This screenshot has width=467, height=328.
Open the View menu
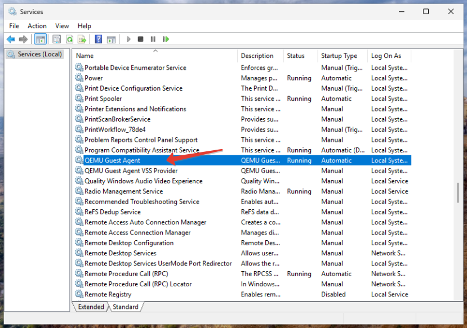[x=62, y=26]
